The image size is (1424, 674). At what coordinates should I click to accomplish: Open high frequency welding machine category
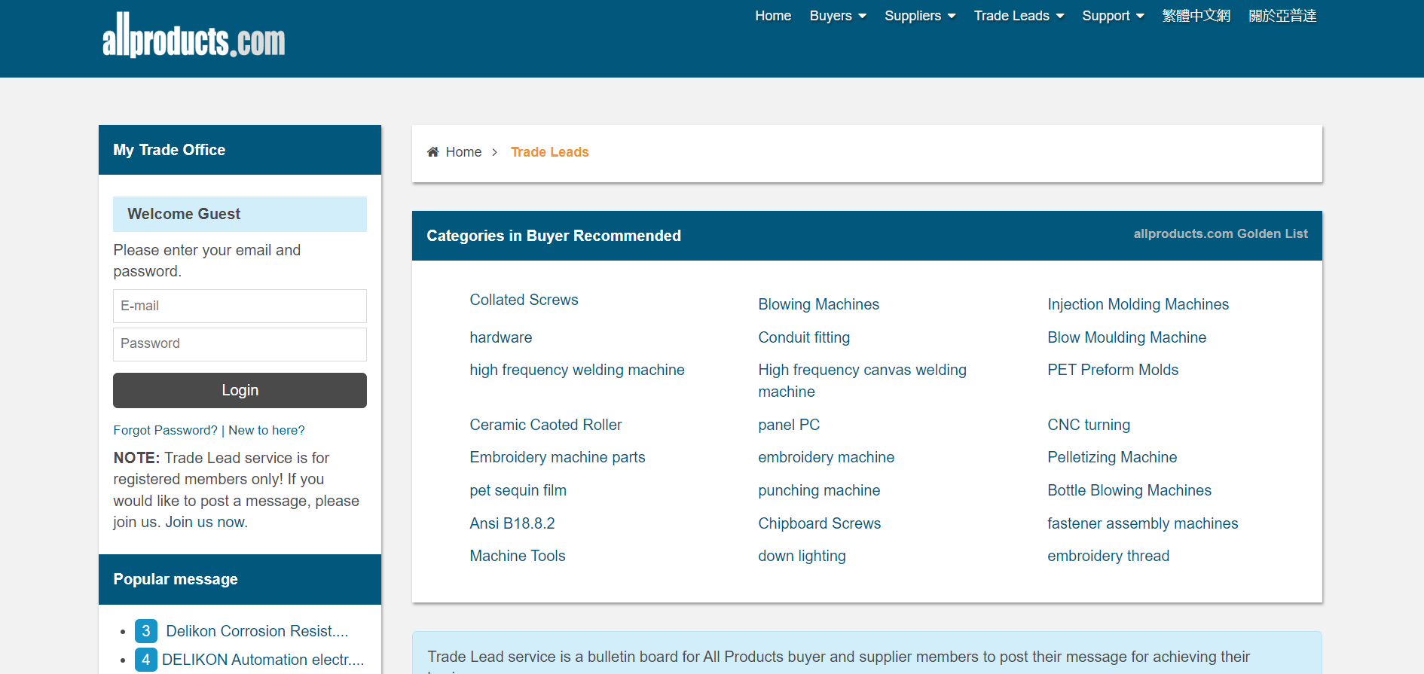577,370
